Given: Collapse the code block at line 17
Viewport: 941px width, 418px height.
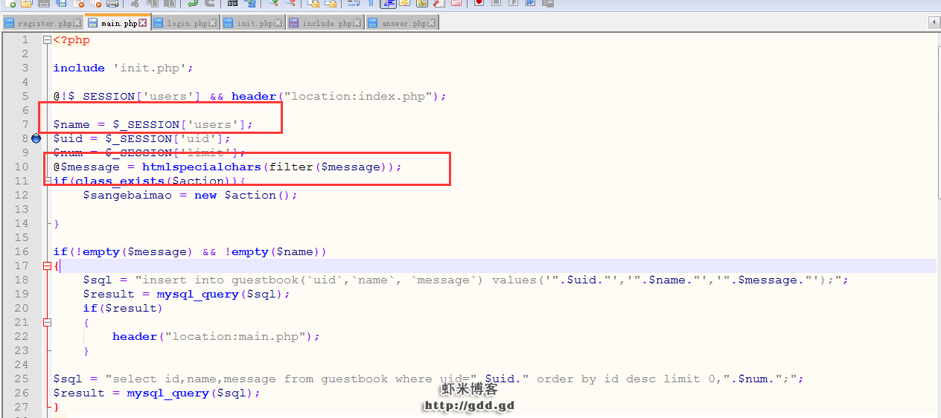Looking at the screenshot, I should click(48, 266).
